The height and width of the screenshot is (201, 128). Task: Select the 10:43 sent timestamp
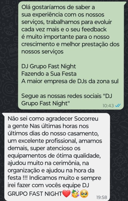pos(108,106)
